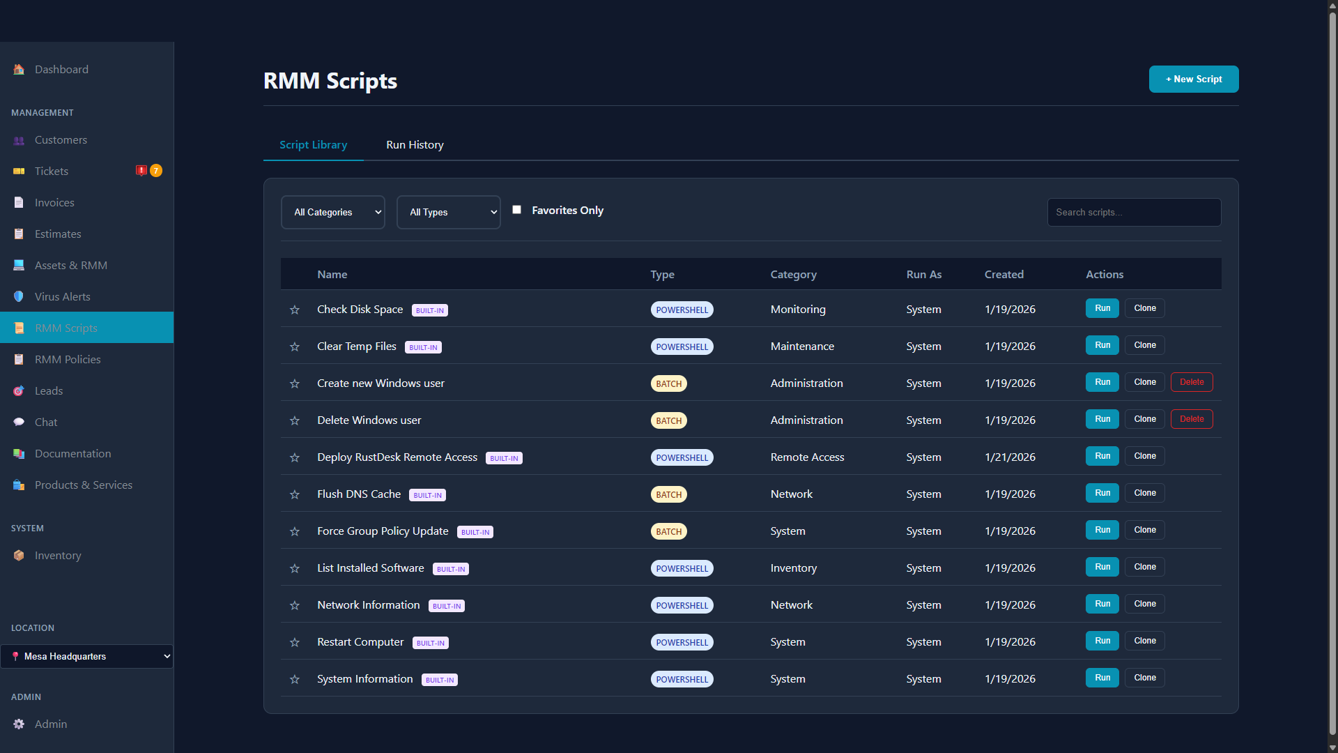Click the Tickets alert badge icon
The image size is (1338, 753).
click(x=141, y=171)
